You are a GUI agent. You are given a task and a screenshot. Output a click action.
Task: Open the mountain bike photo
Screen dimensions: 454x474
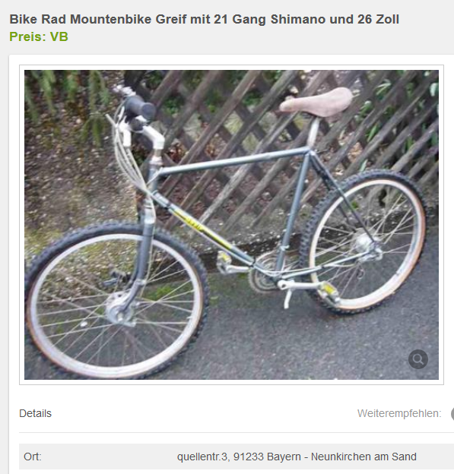pos(231,225)
